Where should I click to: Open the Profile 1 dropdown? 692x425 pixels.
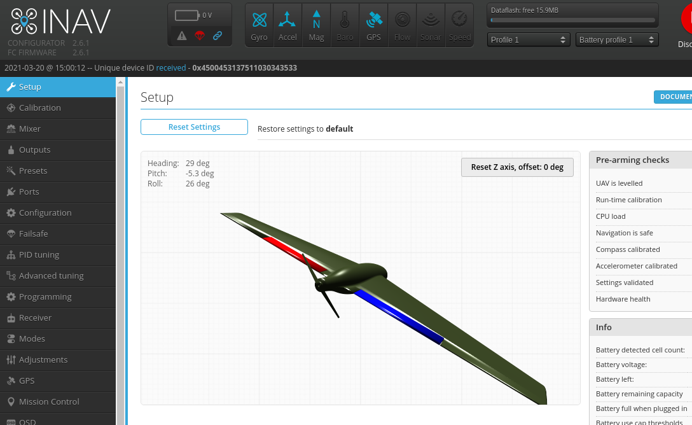(529, 39)
